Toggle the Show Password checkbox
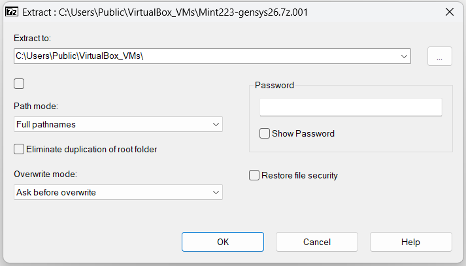 265,133
